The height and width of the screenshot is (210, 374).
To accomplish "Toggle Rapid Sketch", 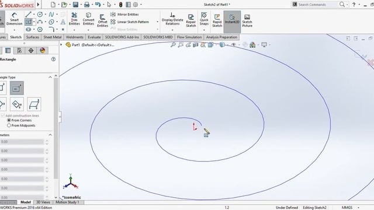I will (217, 20).
